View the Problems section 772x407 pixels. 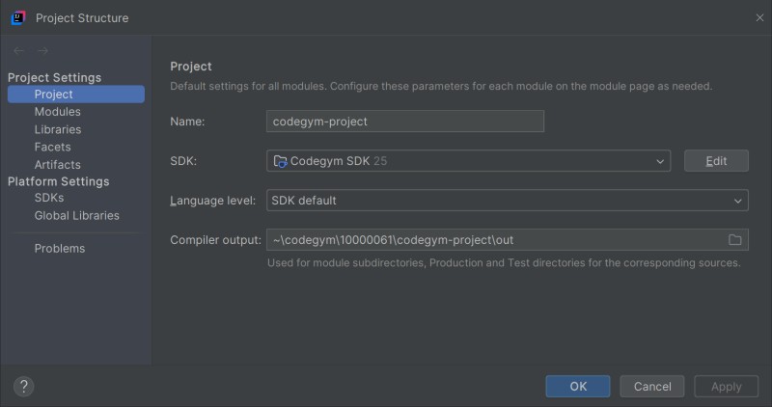click(x=59, y=248)
